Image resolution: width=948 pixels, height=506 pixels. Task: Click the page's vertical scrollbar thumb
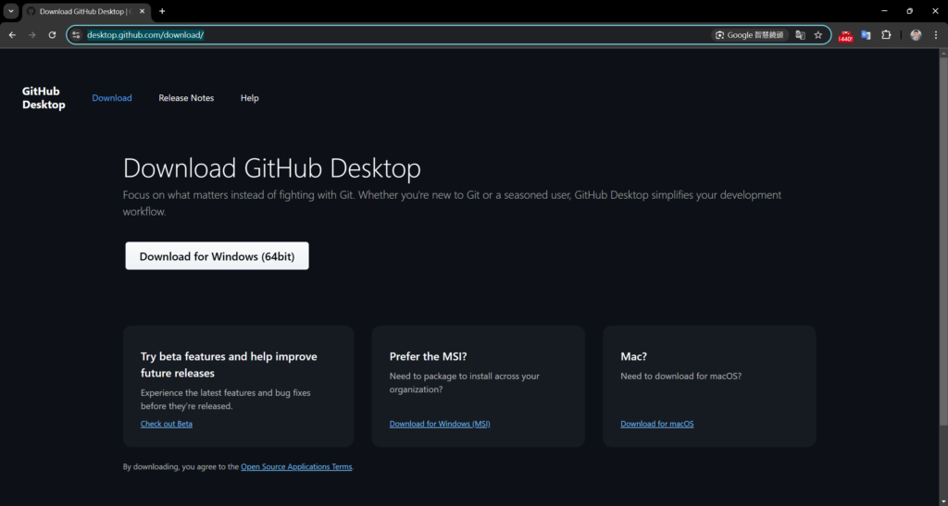point(943,241)
